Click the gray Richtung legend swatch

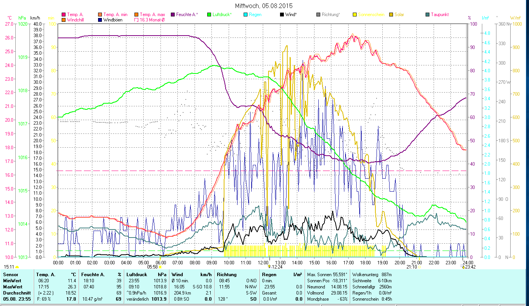[318, 15]
